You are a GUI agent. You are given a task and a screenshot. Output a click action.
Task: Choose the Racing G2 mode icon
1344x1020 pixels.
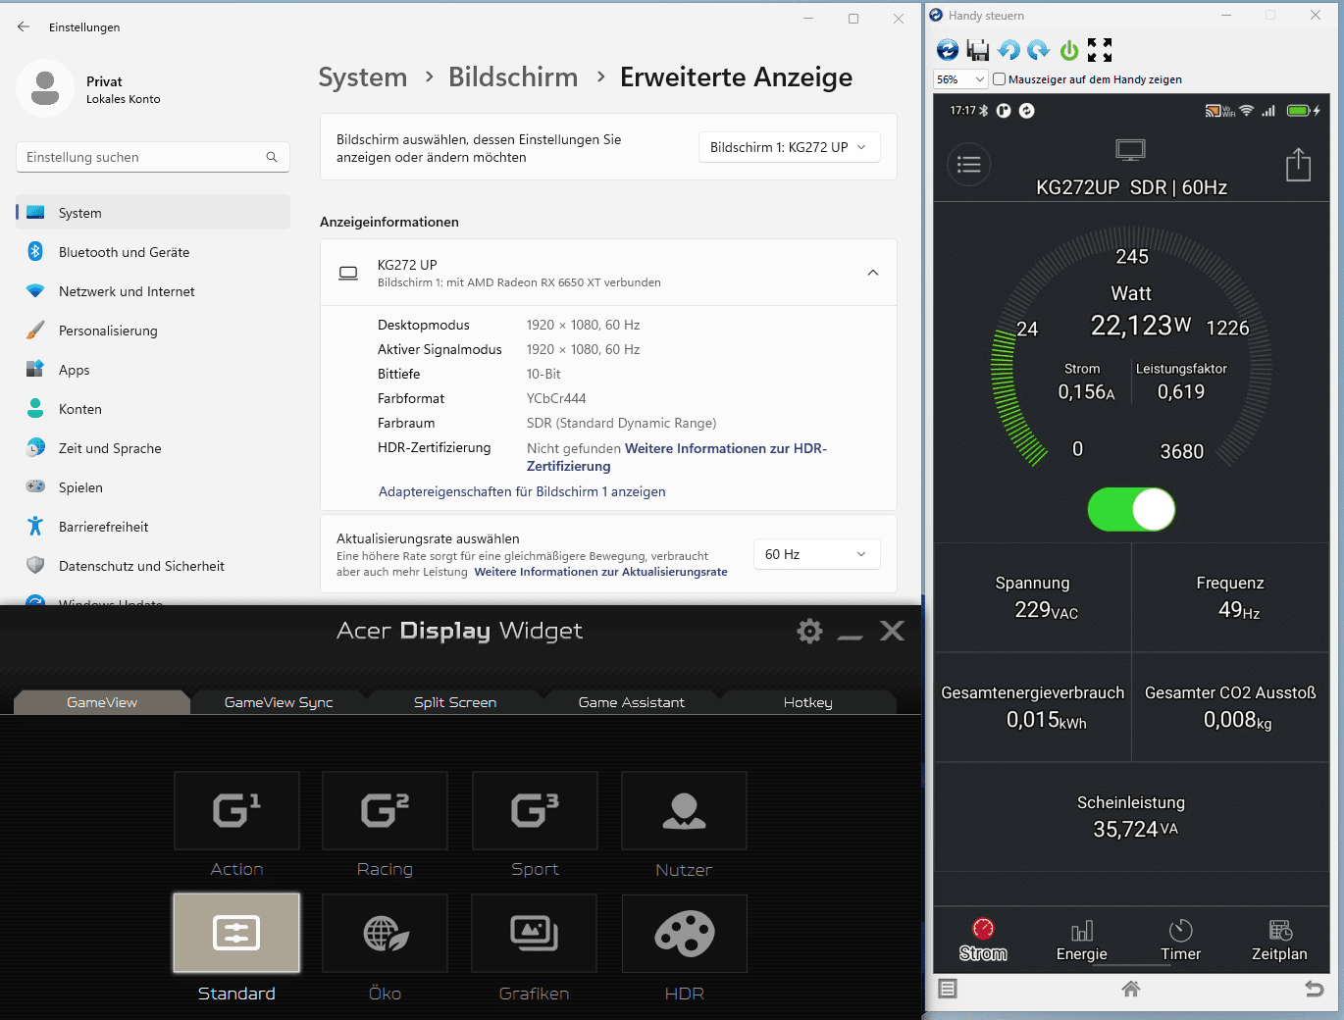click(x=385, y=810)
